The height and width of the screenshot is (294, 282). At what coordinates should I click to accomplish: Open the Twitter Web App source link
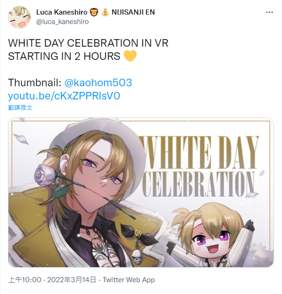129,280
